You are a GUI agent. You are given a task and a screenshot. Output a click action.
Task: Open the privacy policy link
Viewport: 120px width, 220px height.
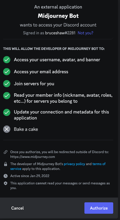(x=75, y=164)
